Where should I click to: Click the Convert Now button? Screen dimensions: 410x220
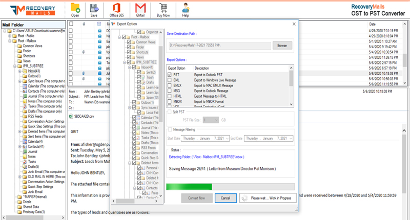pyautogui.click(x=196, y=198)
